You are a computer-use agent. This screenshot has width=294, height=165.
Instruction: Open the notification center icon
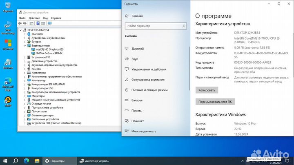click(287, 161)
